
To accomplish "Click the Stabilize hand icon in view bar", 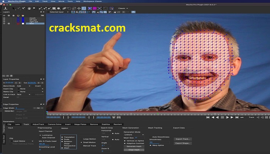I will (115, 12).
